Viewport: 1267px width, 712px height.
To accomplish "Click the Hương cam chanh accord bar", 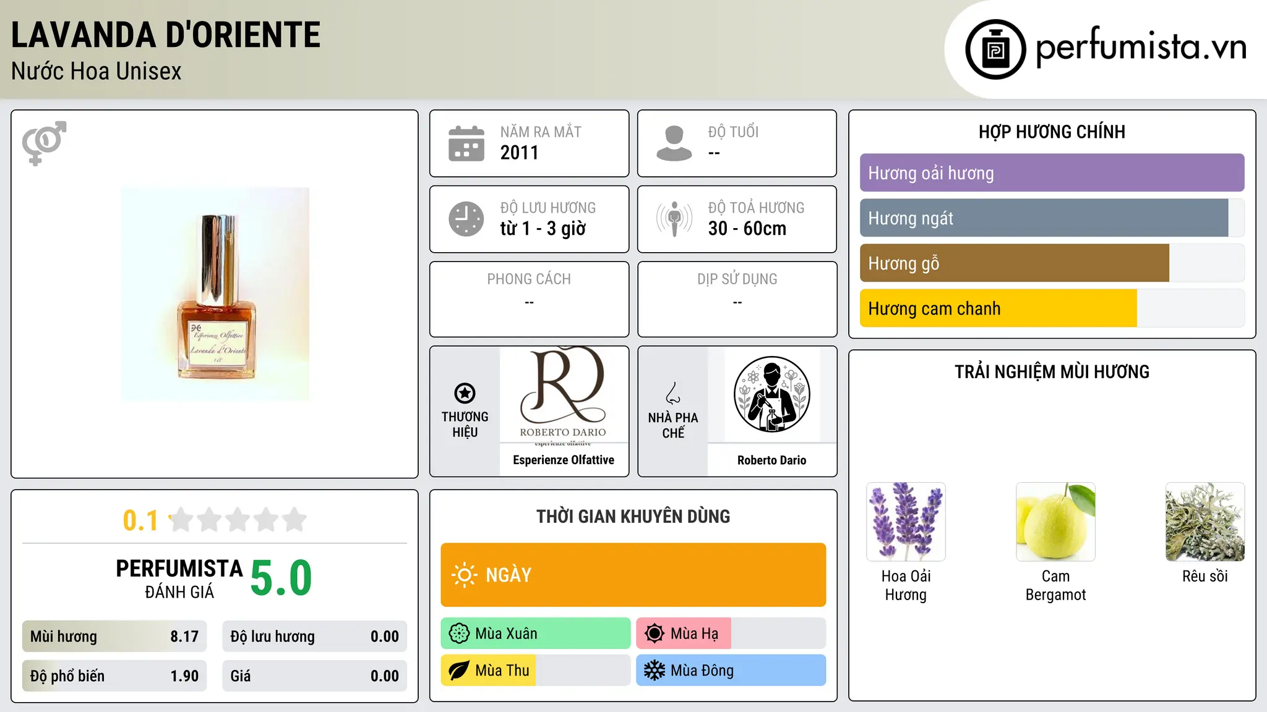I will pos(1052,308).
